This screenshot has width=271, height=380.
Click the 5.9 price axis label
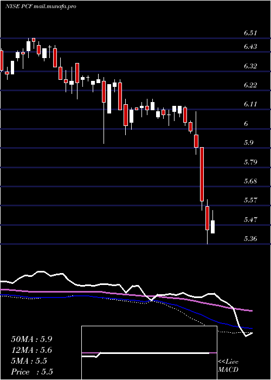[248, 142]
